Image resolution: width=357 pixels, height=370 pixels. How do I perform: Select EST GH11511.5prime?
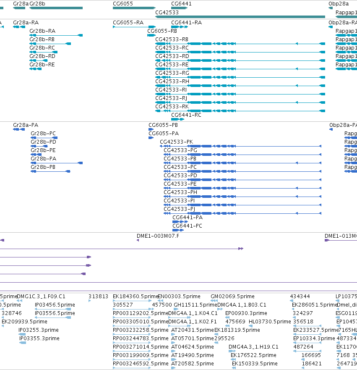click(195, 305)
